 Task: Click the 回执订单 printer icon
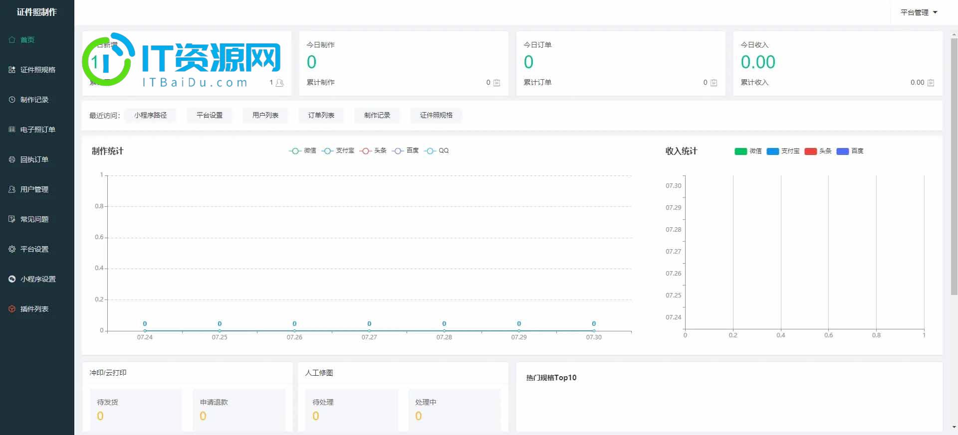point(12,159)
